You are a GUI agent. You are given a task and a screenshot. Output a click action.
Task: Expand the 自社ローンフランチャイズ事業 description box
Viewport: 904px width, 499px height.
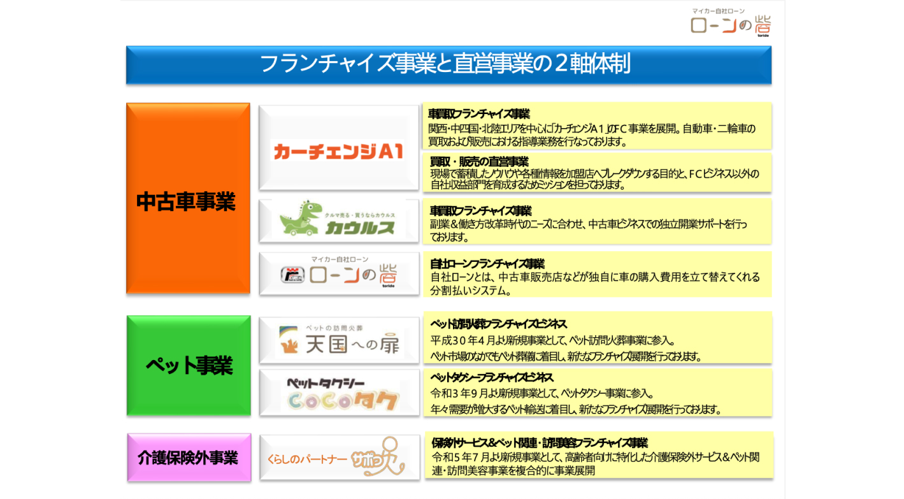click(599, 274)
